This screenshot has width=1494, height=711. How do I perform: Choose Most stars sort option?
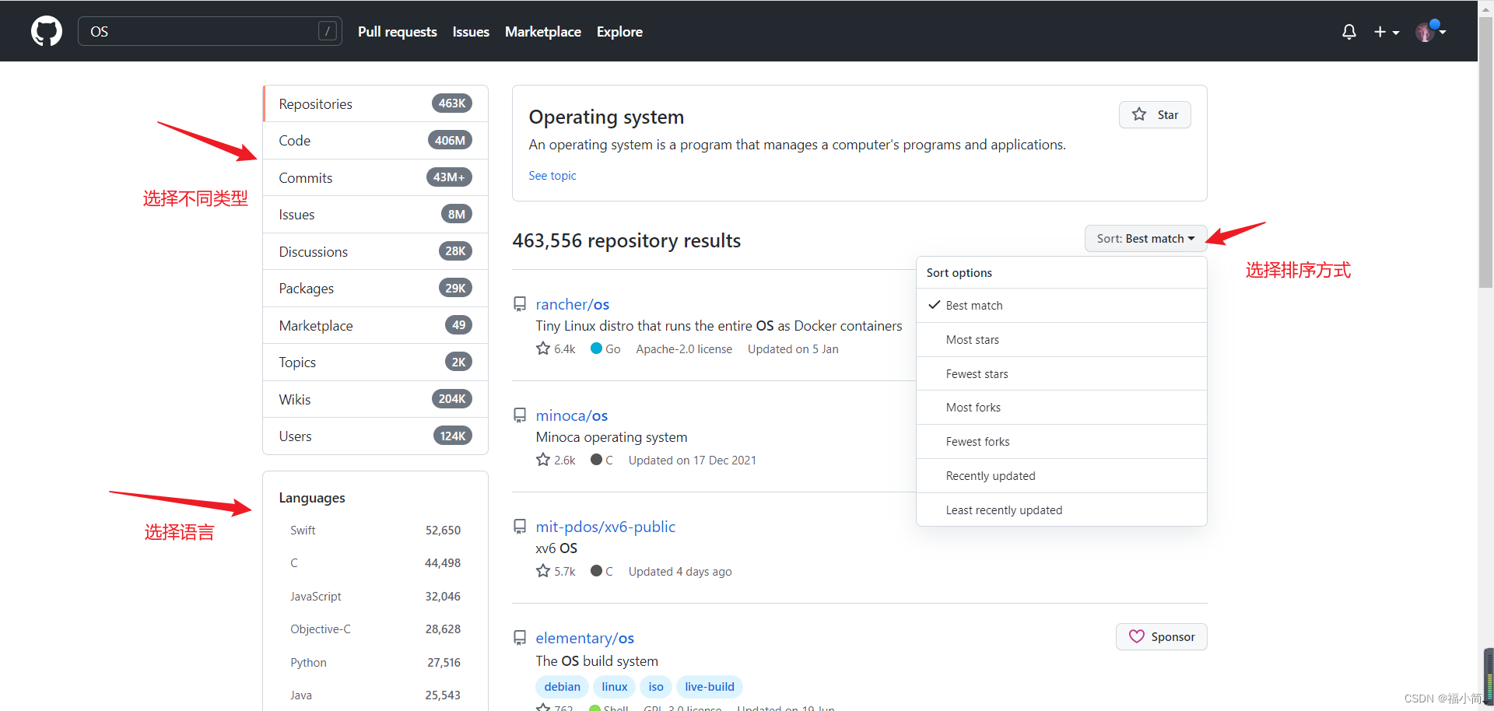point(1061,340)
